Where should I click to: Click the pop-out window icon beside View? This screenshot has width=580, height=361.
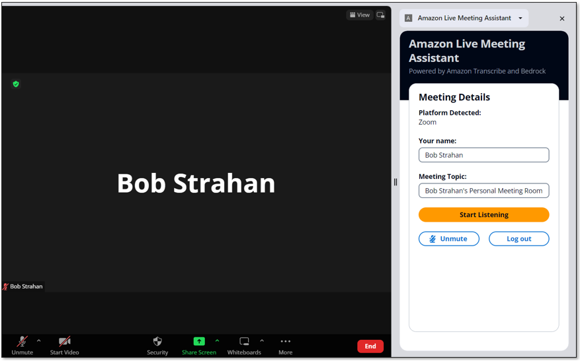381,15
